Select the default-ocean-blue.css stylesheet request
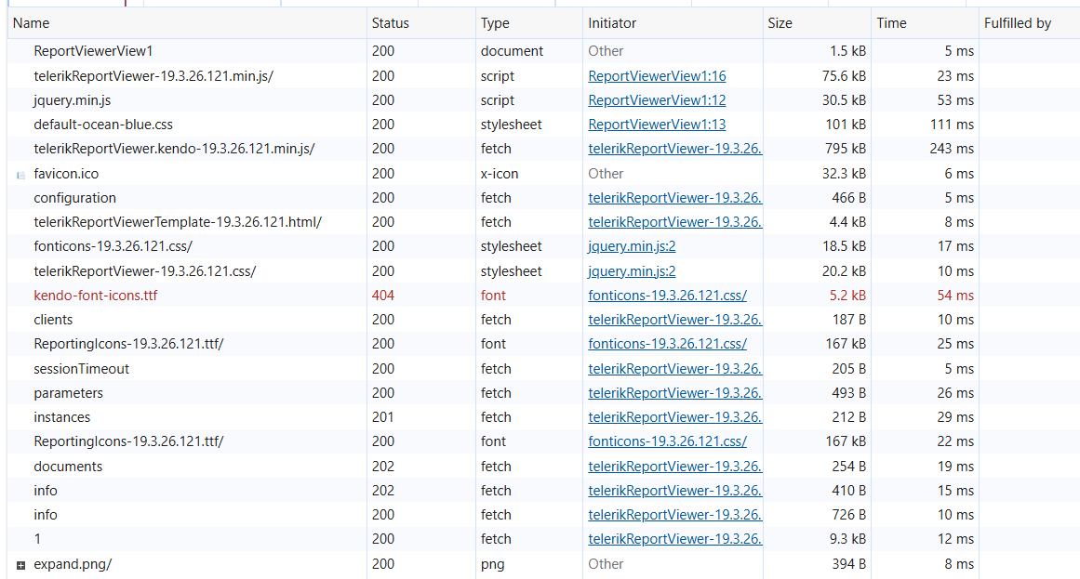Screen dimensions: 1080x579 (x=103, y=125)
